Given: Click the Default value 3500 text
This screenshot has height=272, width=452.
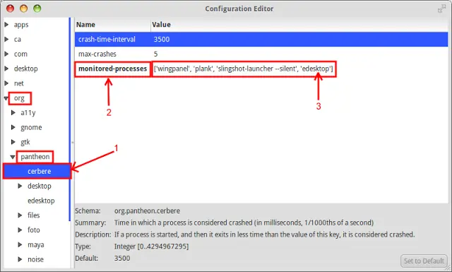Looking at the screenshot, I should click(122, 258).
